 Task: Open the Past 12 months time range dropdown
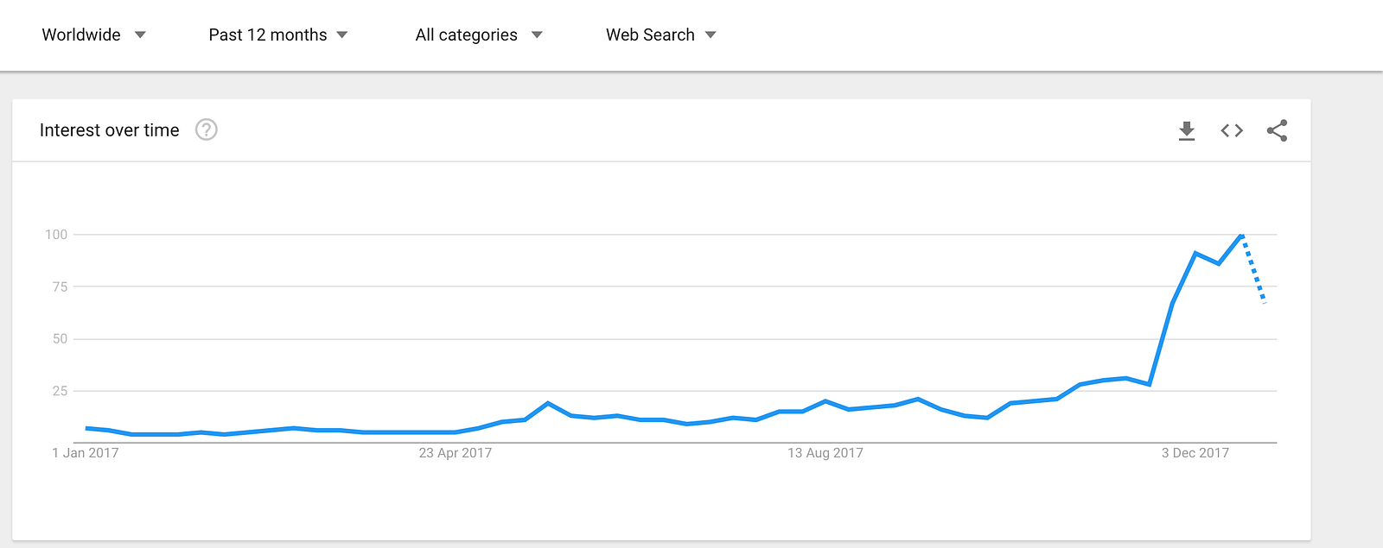coord(268,35)
